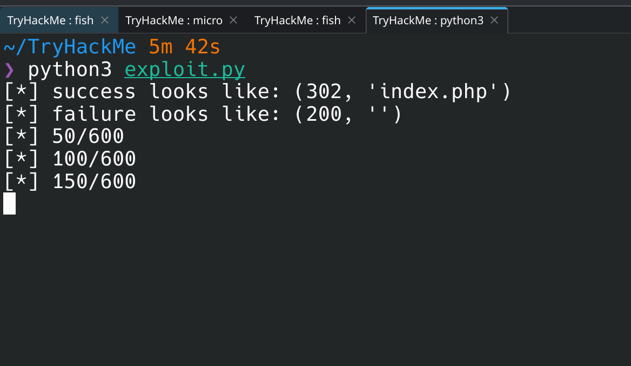Click the 'success looks like' output line
This screenshot has width=631, height=366.
[x=258, y=92]
